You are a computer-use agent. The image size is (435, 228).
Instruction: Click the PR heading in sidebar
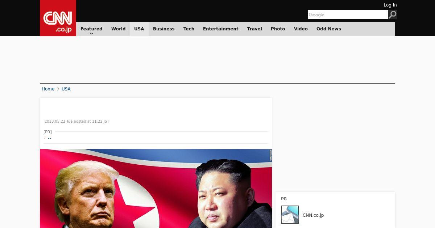284,199
